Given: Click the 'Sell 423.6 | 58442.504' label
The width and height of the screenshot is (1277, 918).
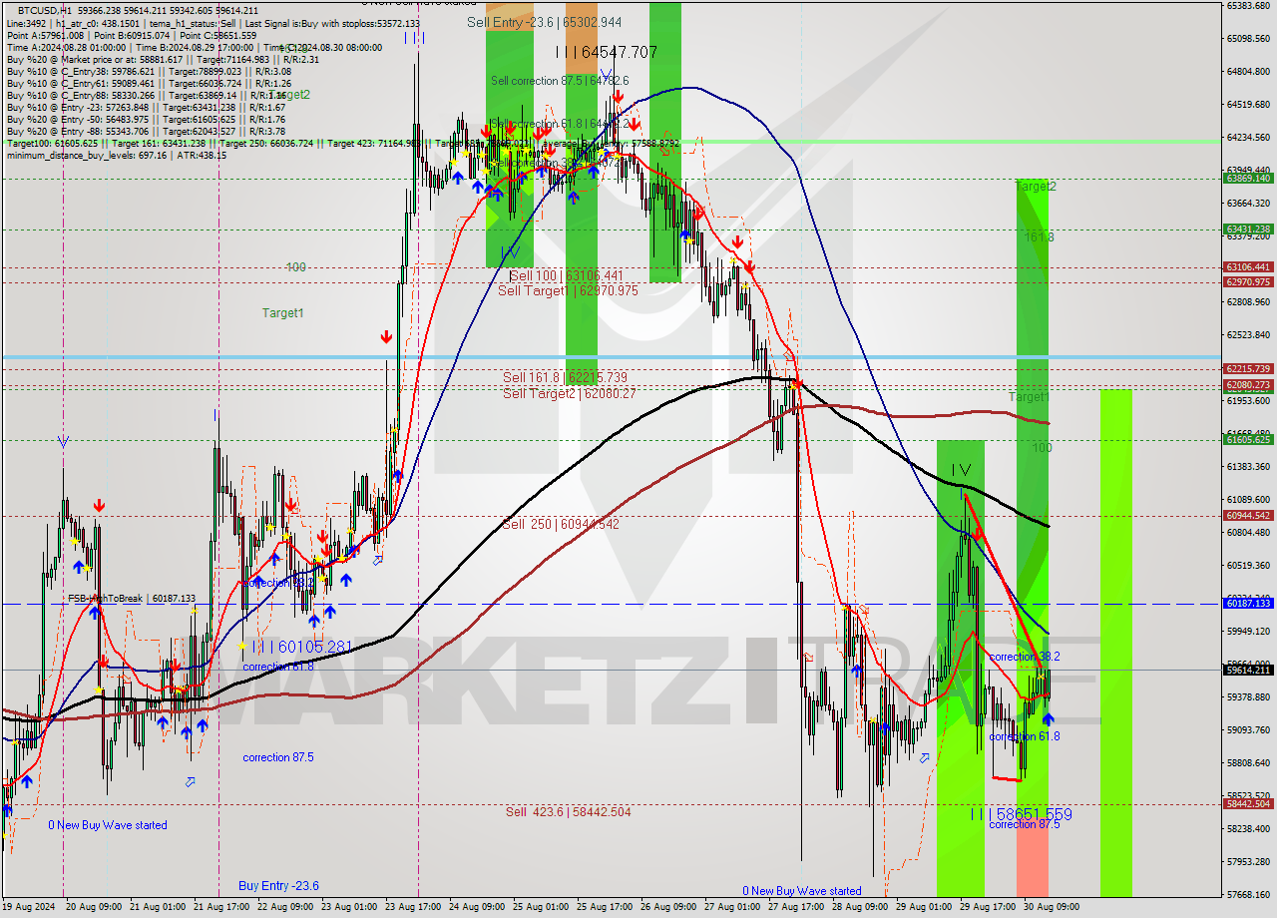Looking at the screenshot, I should click(568, 811).
